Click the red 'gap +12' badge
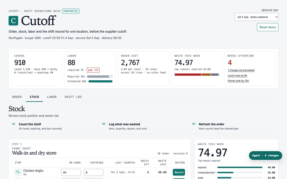The height and width of the screenshot is (179, 287). click(93, 70)
